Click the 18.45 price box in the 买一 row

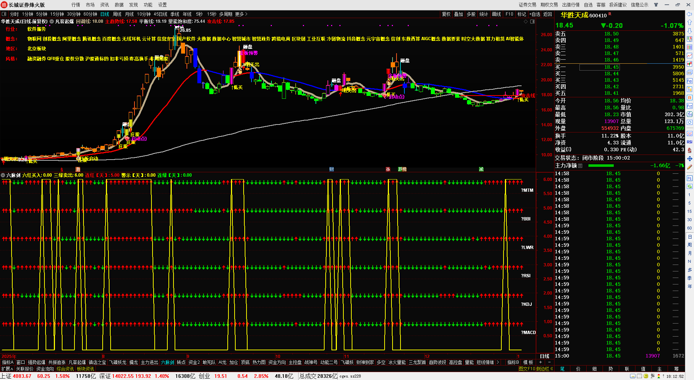pos(600,67)
